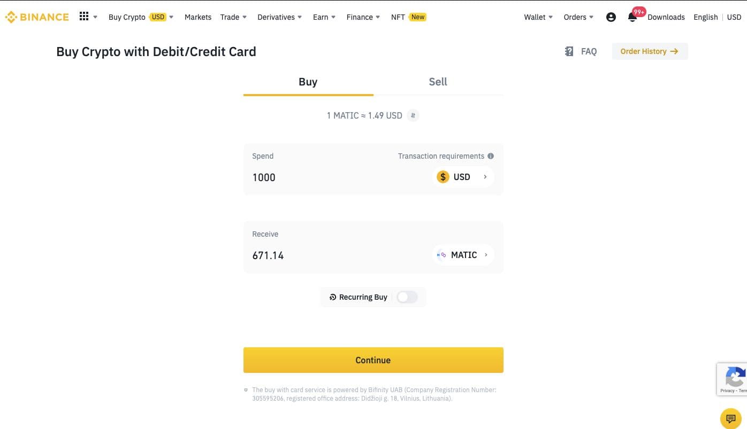Click the FAQ book icon
Screen dimensions: 747x429
569,51
